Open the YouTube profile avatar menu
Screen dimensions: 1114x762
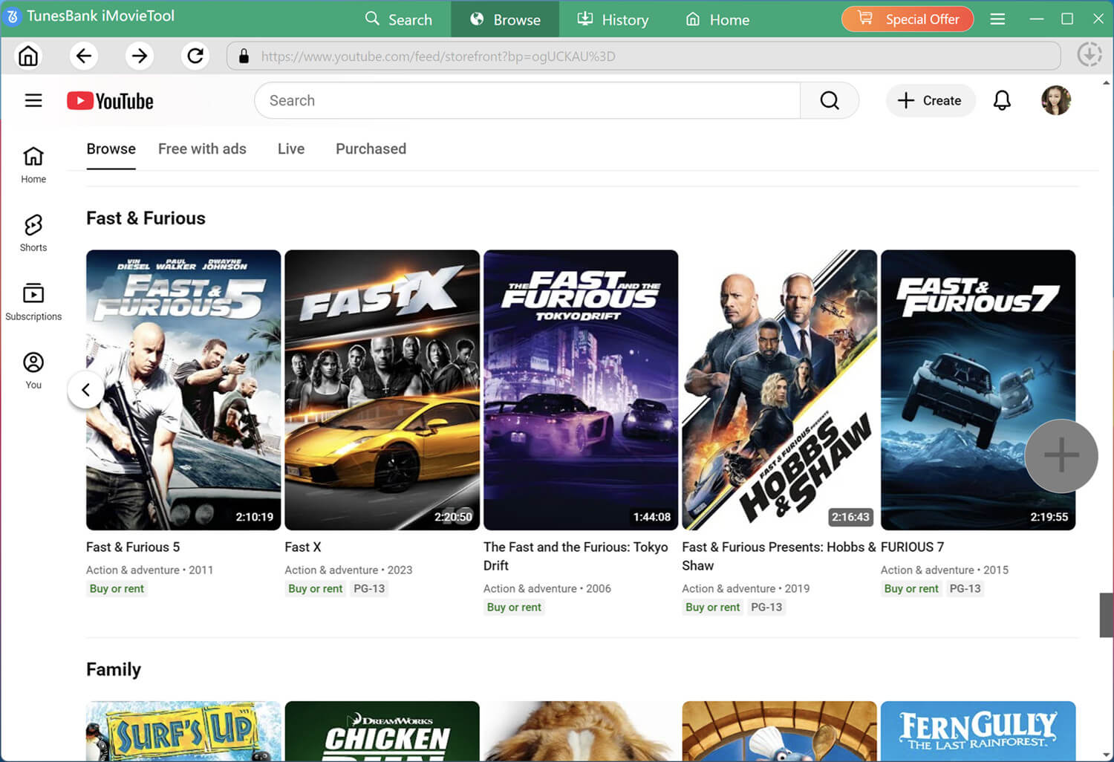coord(1055,100)
